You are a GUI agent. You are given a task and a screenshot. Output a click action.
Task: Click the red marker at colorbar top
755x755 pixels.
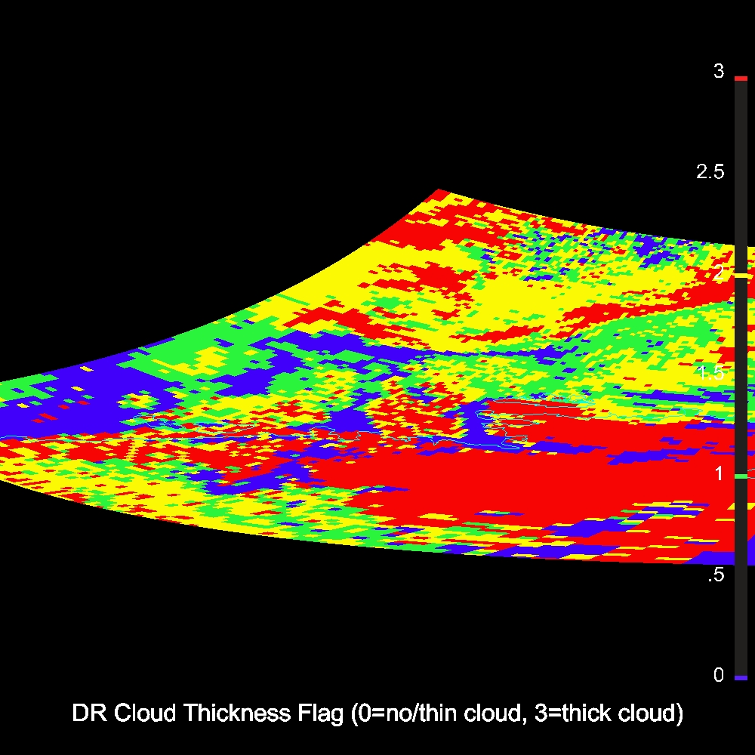coord(741,78)
